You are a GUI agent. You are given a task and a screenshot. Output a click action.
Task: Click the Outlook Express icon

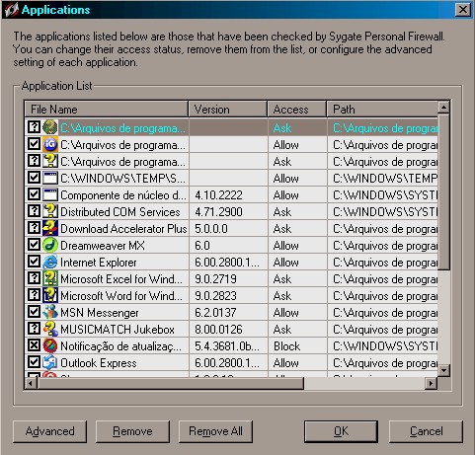50,362
